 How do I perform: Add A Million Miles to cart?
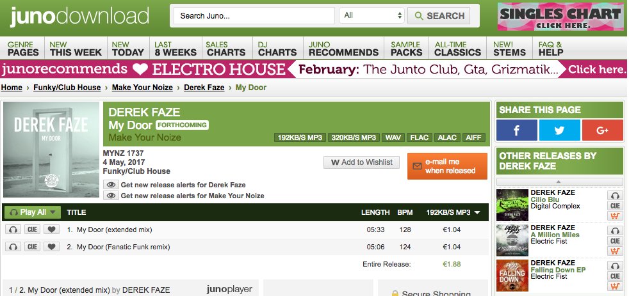click(x=615, y=251)
